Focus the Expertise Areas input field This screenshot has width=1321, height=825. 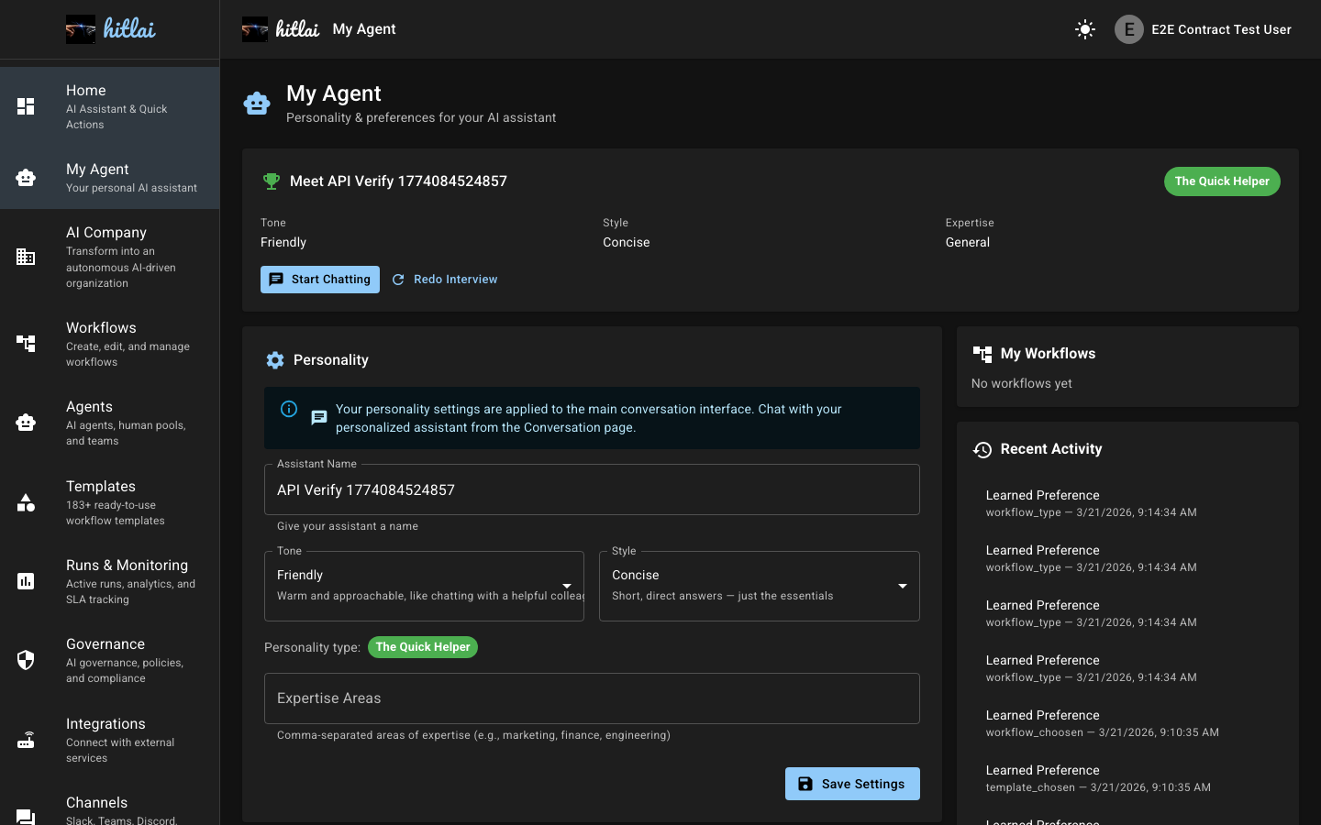click(592, 698)
